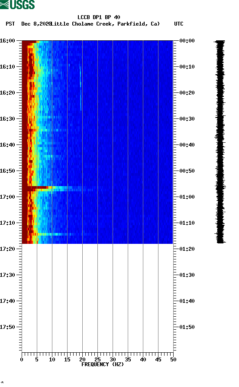Click the 16:50 PST time label
Viewport: 239px width, 387px height.
7,171
